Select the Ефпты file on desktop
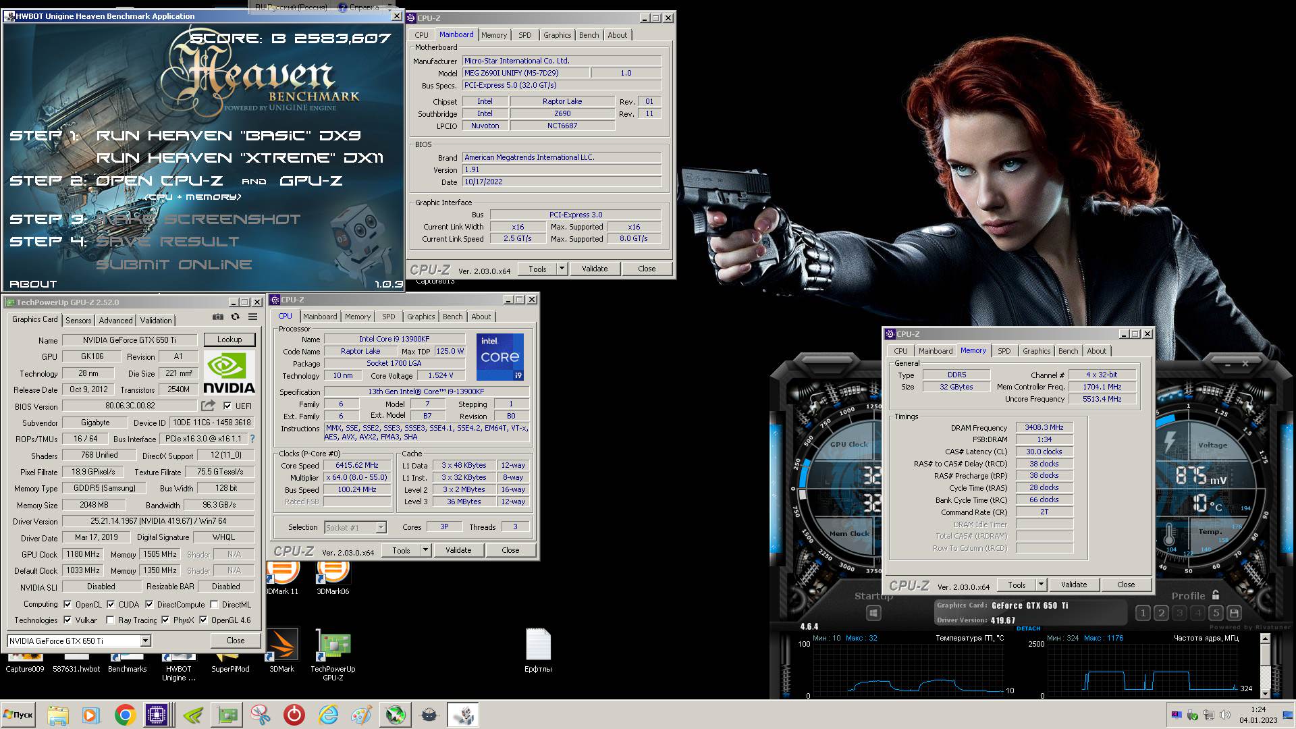1296x729 pixels. 538,651
